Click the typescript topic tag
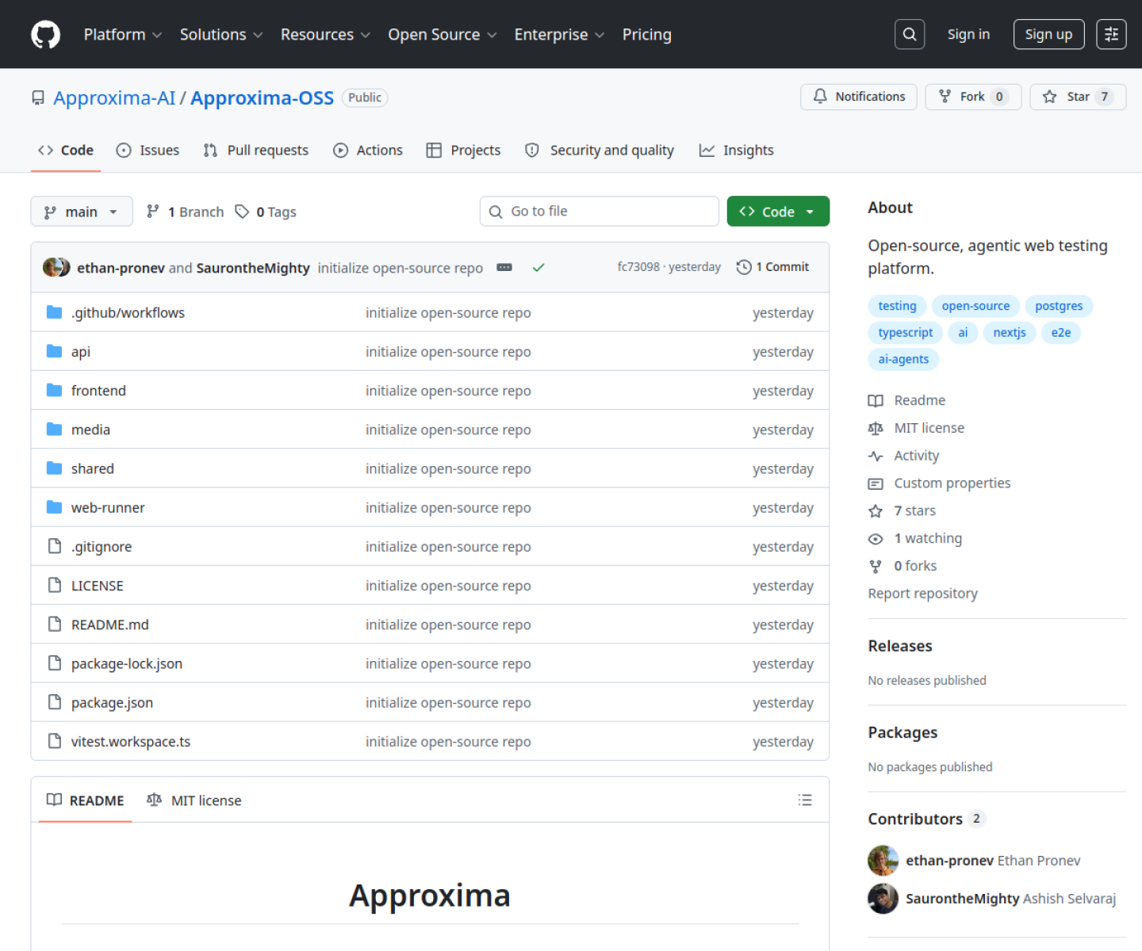 906,333
